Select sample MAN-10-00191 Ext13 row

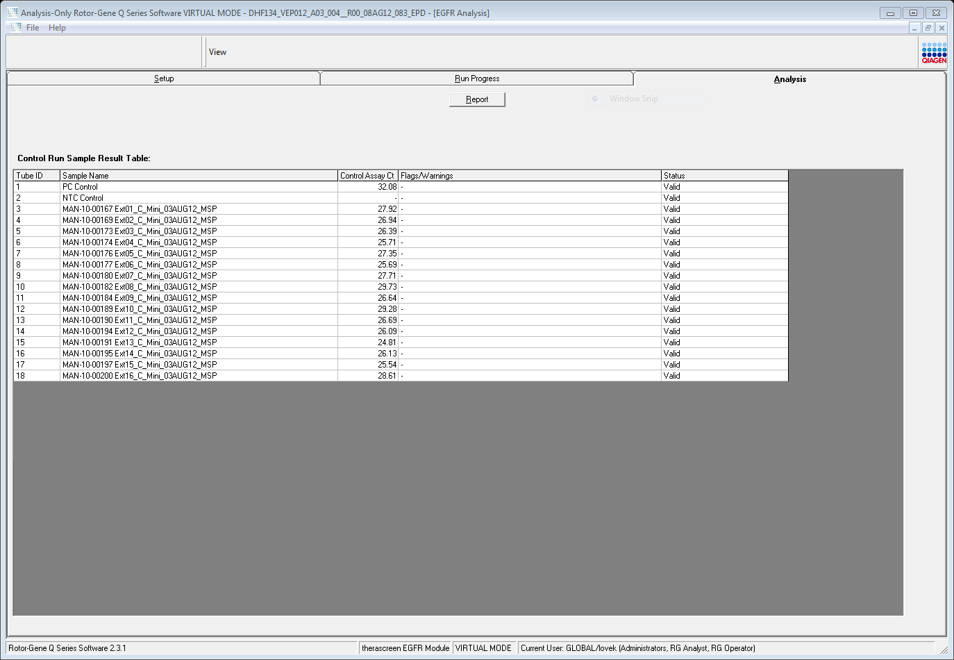[401, 343]
